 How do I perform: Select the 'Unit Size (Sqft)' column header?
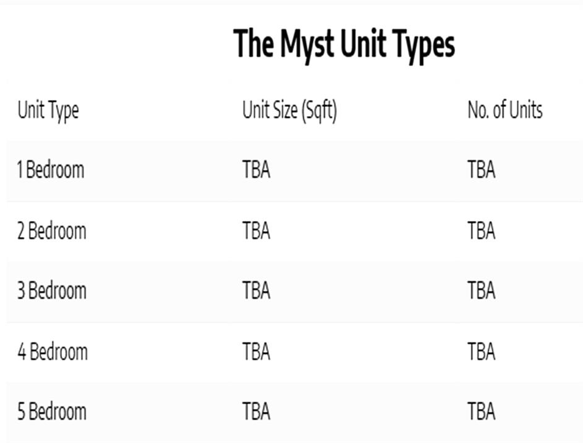(x=289, y=111)
